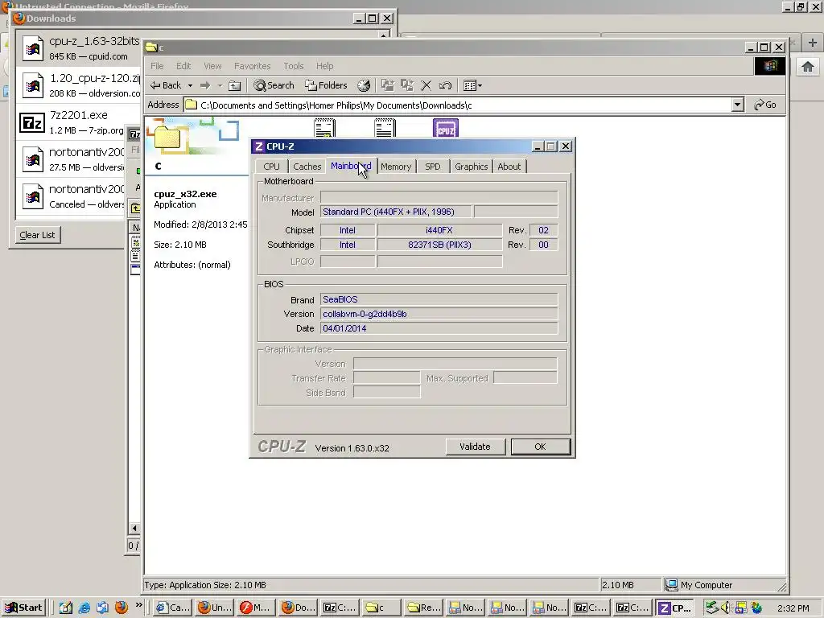Open the Help menu in Explorer
This screenshot has width=824, height=618.
pos(325,66)
